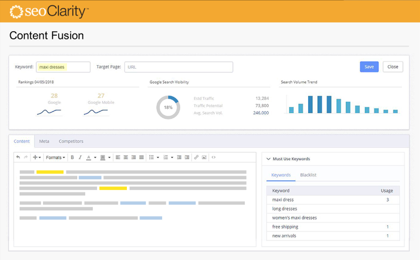This screenshot has height=260, width=420.
Task: Click the Save button
Action: (369, 67)
